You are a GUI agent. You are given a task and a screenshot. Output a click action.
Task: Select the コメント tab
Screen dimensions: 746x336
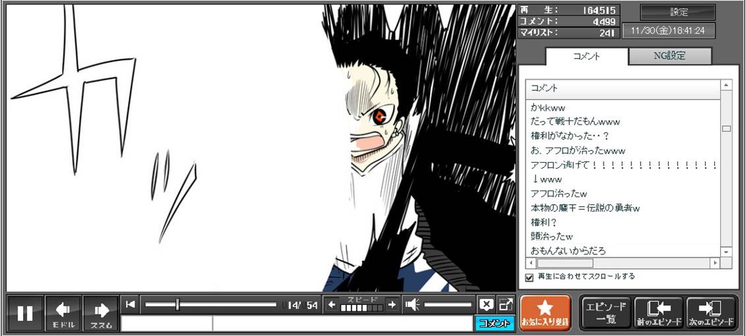coord(586,57)
